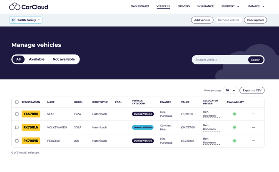
Task: Click the SF avatar badge
Action: click(13, 20)
